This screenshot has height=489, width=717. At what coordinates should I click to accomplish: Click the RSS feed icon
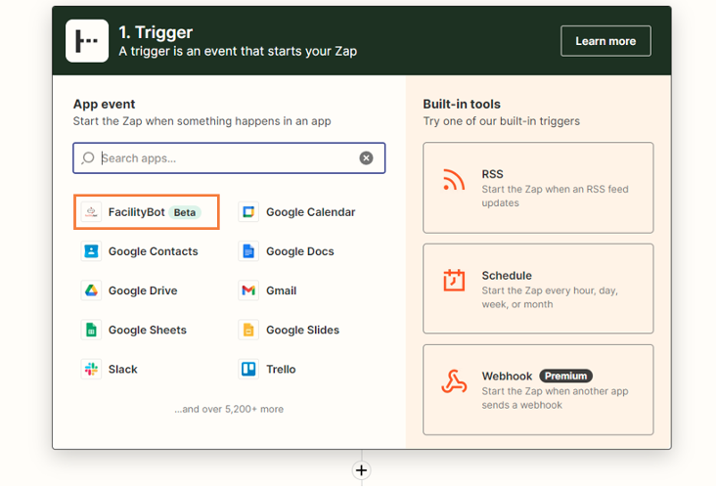click(454, 179)
